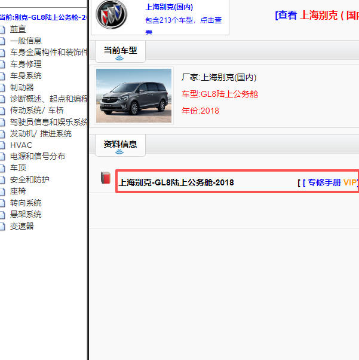Viewport: 359px width, 360px height.
Task: Open the 发动机/推进系统 tree item
Action: (x=41, y=133)
